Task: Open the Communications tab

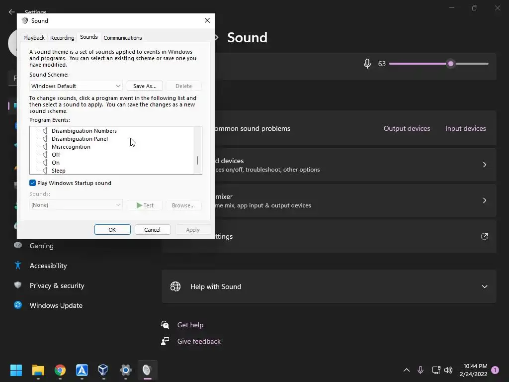Action: [122, 38]
